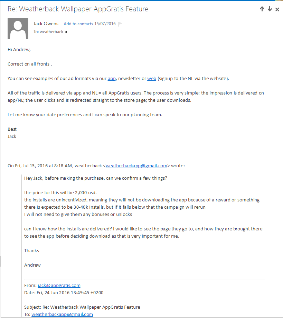
Task: Click the quoted 'Date: Fri, 24 Jun 2016' line
Action: pyautogui.click(x=64, y=292)
